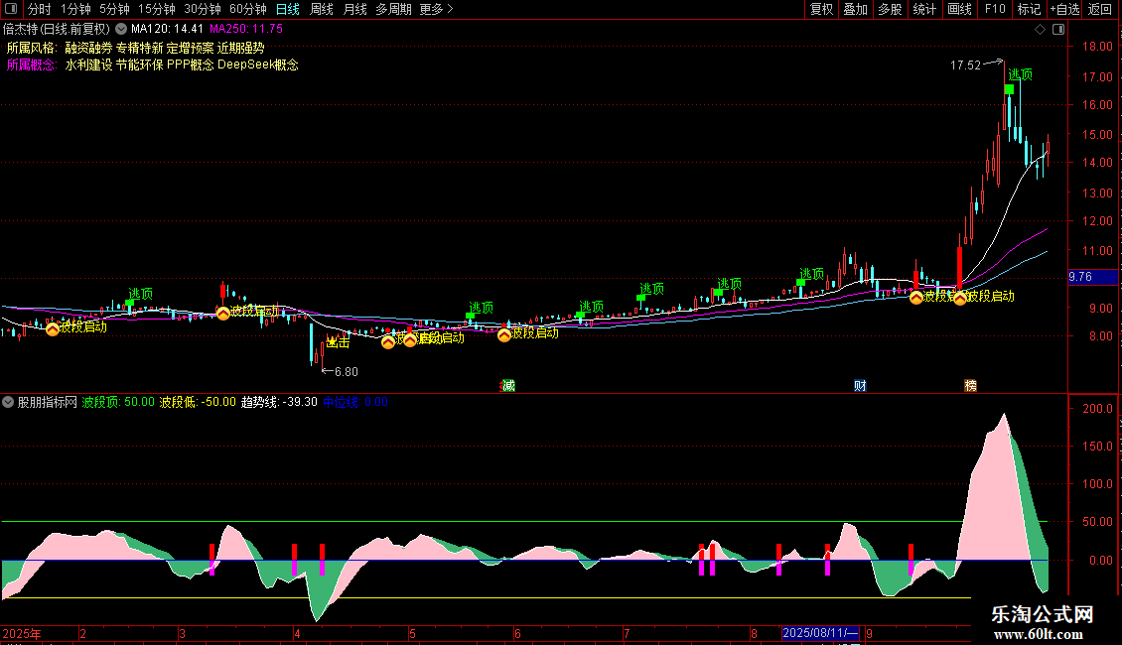Select the 5分钟 period tab
1122x645 pixels.
point(114,9)
